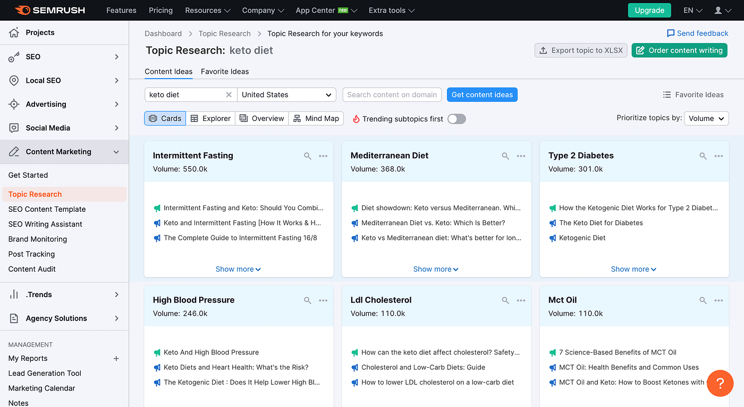Click the Content Marketing pencil icon
Screen dimensions: 744x407
pos(14,152)
